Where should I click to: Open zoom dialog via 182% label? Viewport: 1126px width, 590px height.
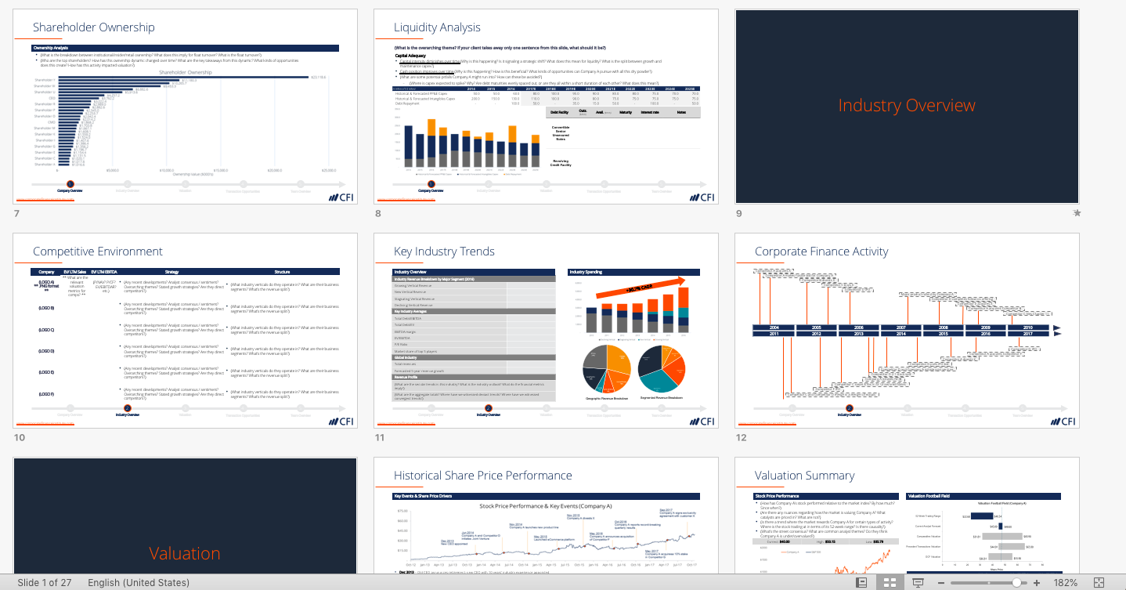(1066, 583)
